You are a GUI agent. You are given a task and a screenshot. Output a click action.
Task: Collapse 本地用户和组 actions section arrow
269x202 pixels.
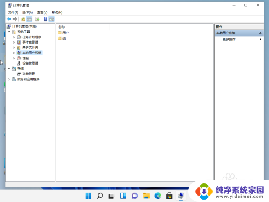point(260,33)
